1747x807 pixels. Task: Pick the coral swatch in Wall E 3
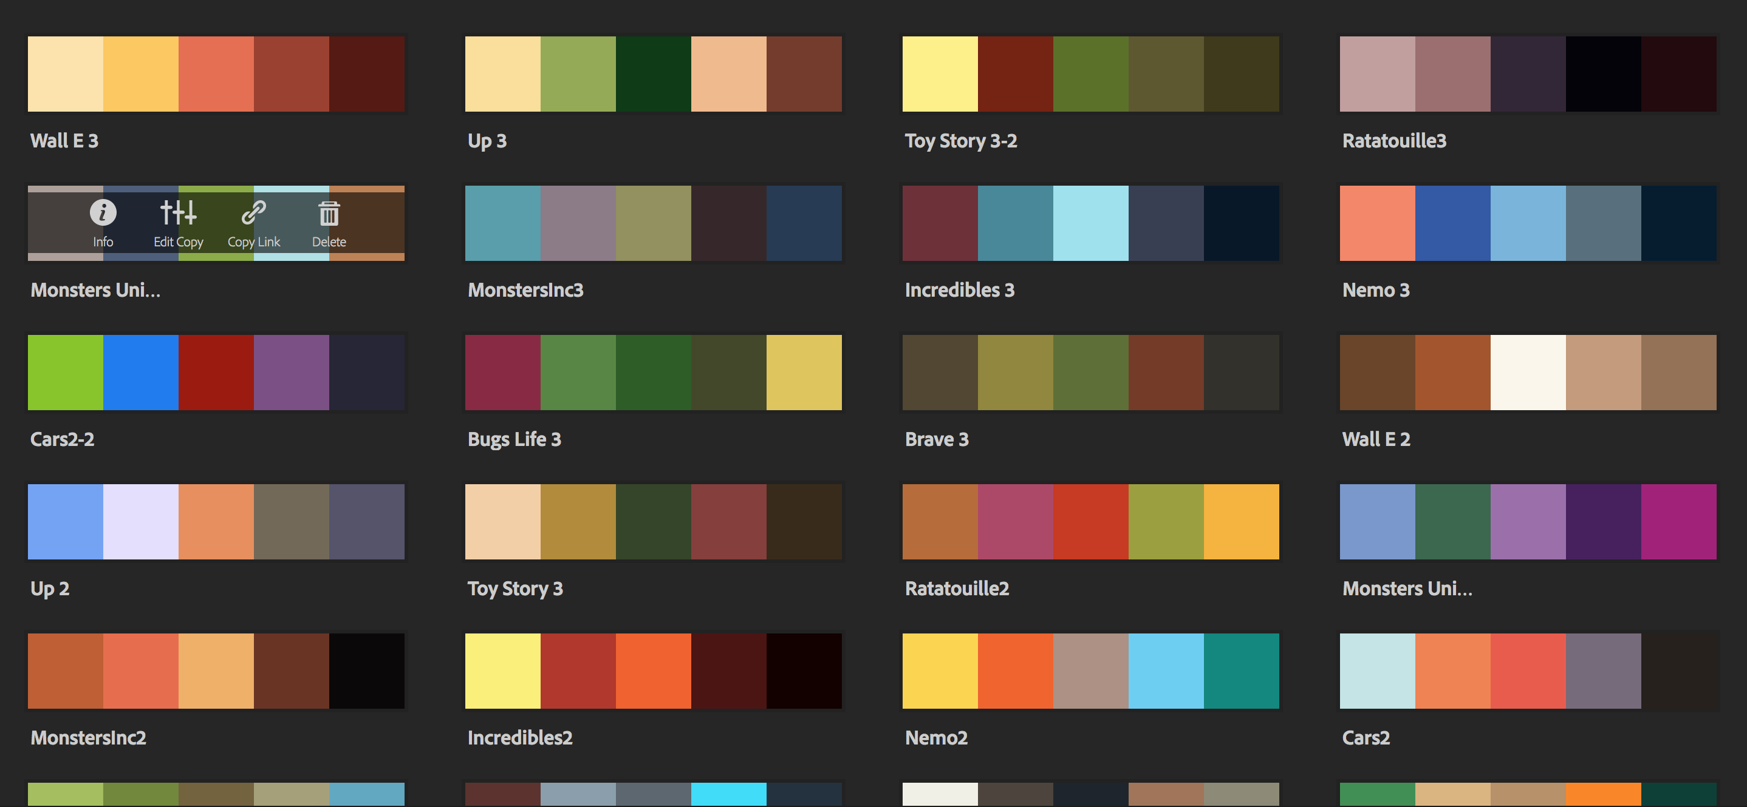[216, 74]
